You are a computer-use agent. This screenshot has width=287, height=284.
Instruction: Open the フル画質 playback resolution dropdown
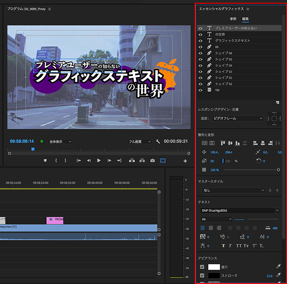tap(140, 142)
